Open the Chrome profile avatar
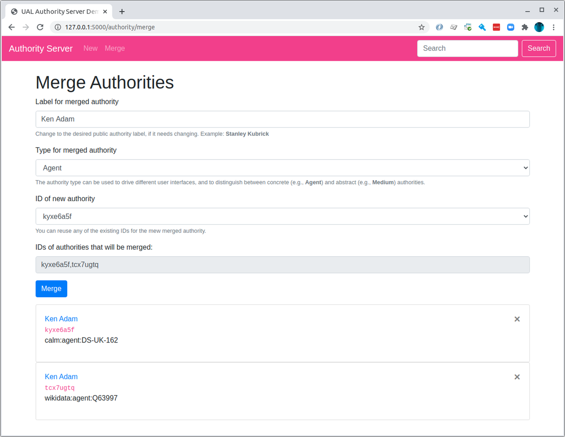The image size is (565, 437). [539, 27]
